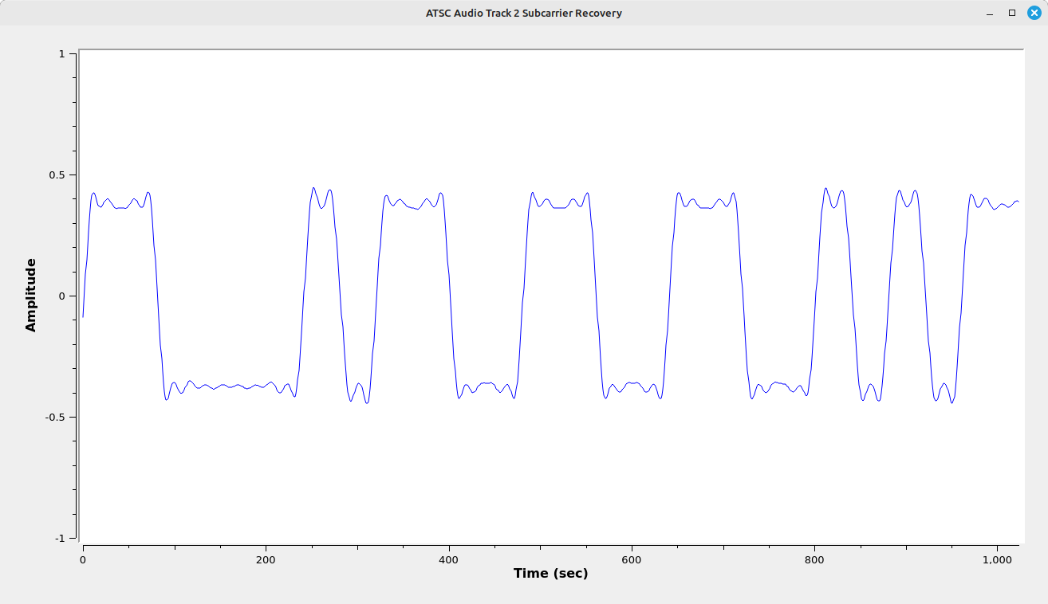Click the x-axis tick label 800
This screenshot has width=1048, height=604.
814,559
